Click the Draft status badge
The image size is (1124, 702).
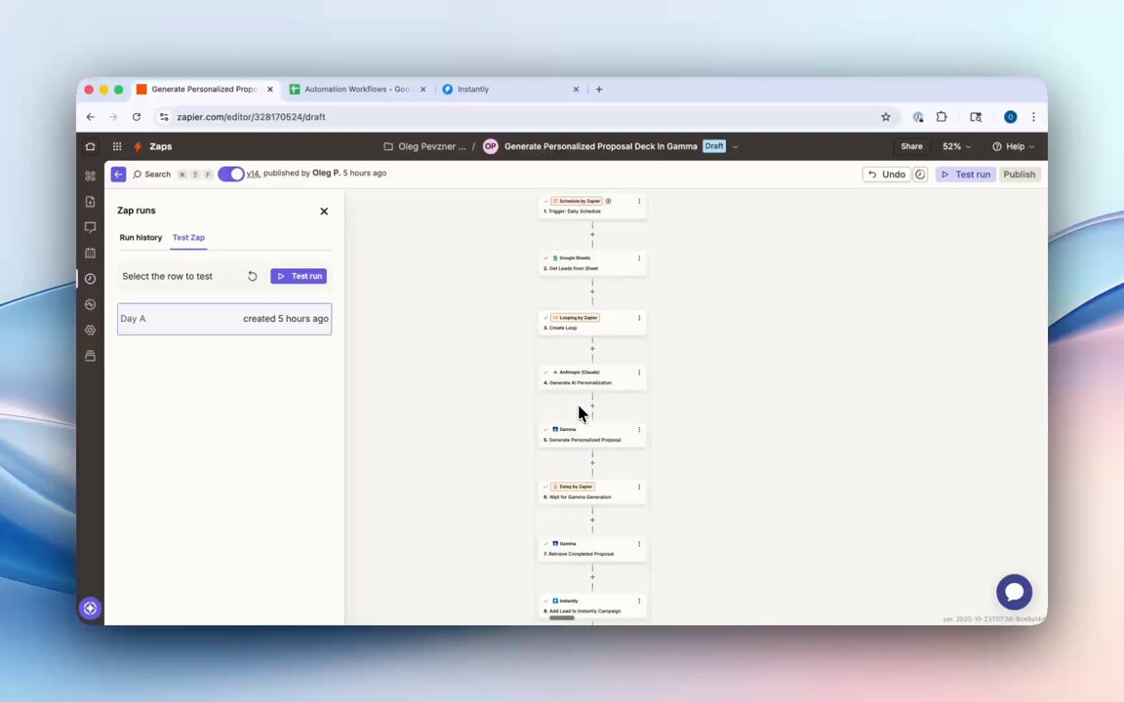coord(714,146)
